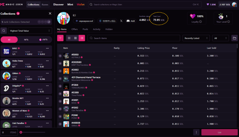Click the Search items input field
This screenshot has width=239, height=137.
tap(134, 38)
